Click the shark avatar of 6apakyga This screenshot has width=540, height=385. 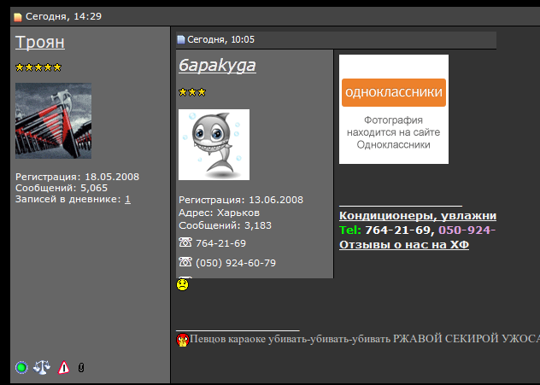pos(214,144)
